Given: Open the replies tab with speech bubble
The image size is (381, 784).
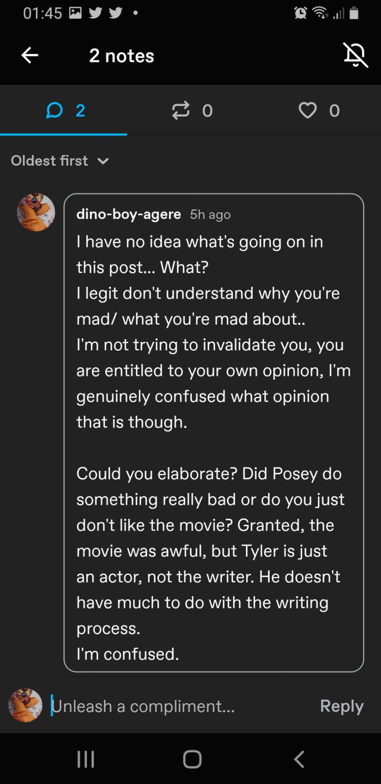Looking at the screenshot, I should [x=64, y=110].
